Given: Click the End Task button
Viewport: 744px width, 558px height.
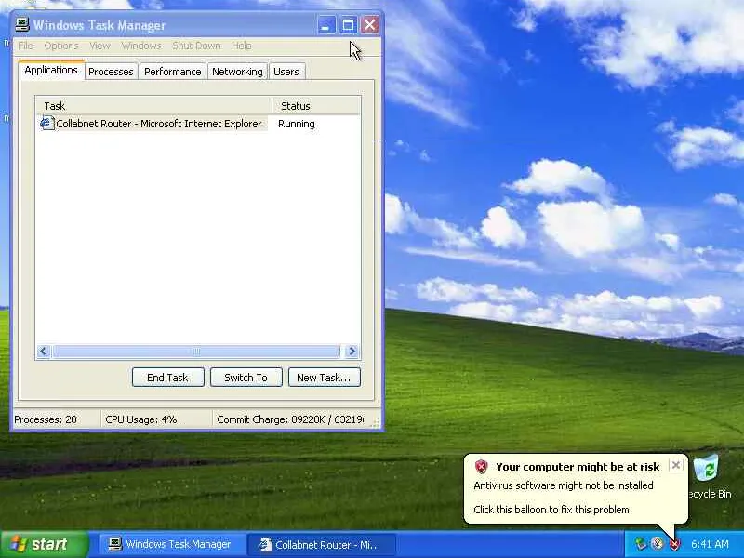Looking at the screenshot, I should [x=168, y=378].
